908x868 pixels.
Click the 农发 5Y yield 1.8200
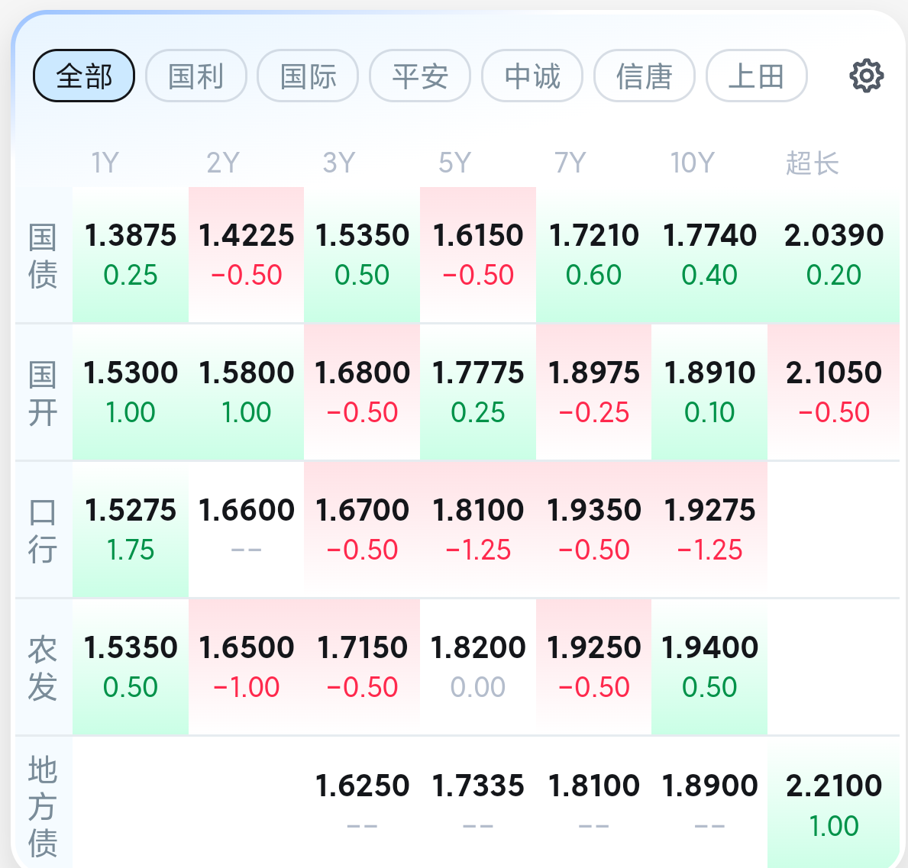(x=478, y=666)
